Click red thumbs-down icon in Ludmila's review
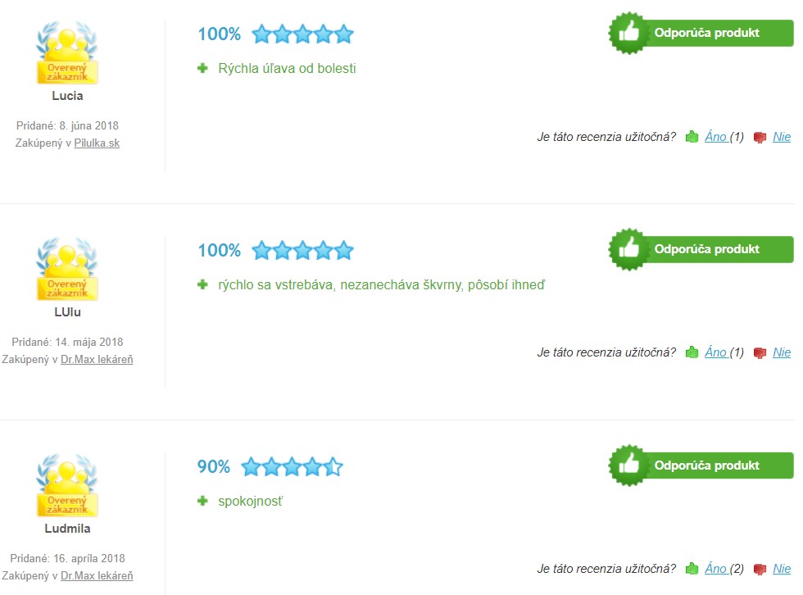The width and height of the screenshot is (803, 595). (760, 569)
